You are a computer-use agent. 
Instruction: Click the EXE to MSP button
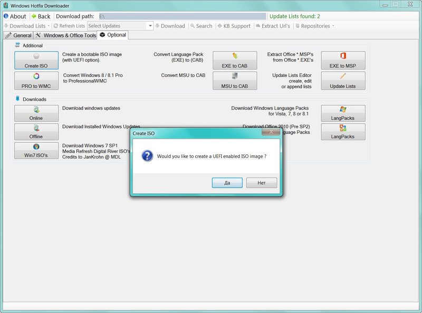[x=343, y=60]
